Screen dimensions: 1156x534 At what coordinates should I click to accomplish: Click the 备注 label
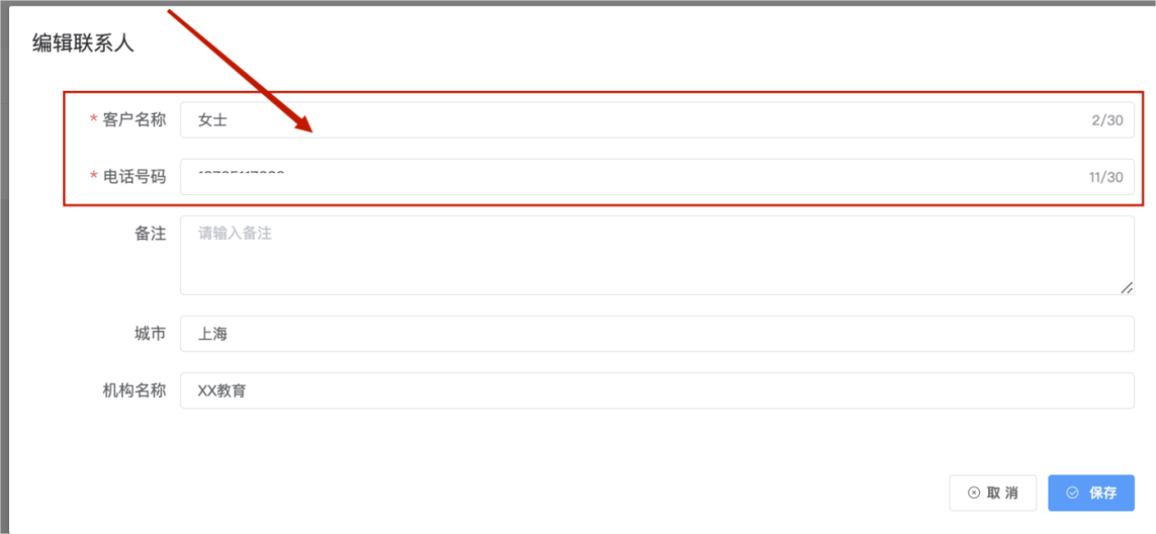tap(151, 234)
